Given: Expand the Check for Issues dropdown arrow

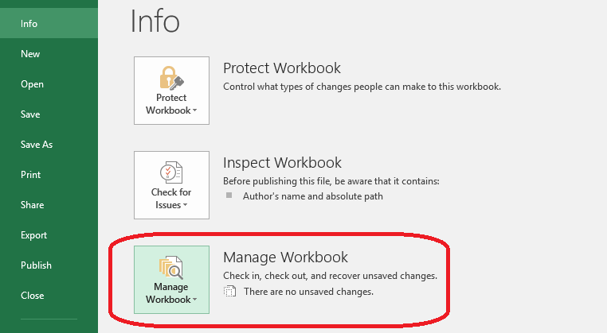Looking at the screenshot, I should (186, 206).
